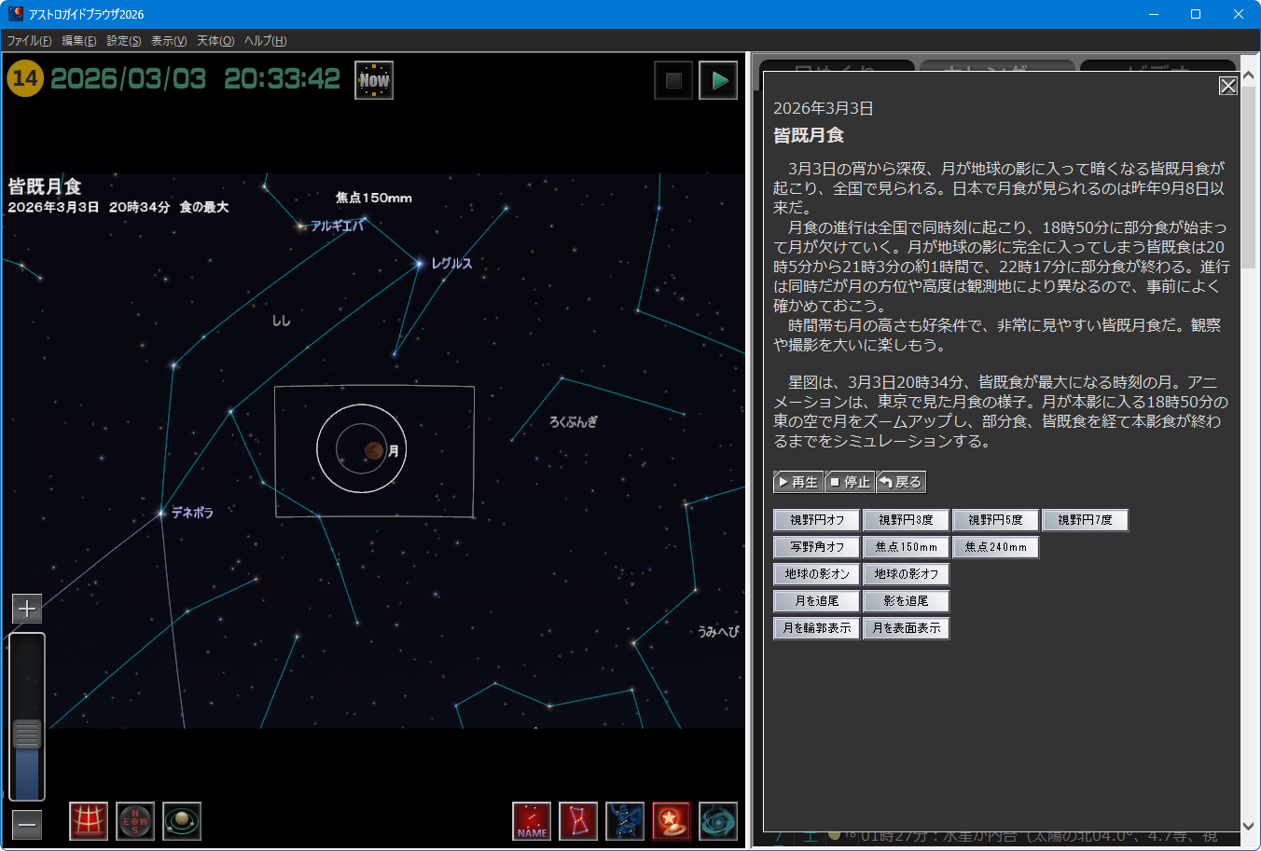The image size is (1261, 851).
Task: Start time animation with green play button
Action: coord(718,80)
